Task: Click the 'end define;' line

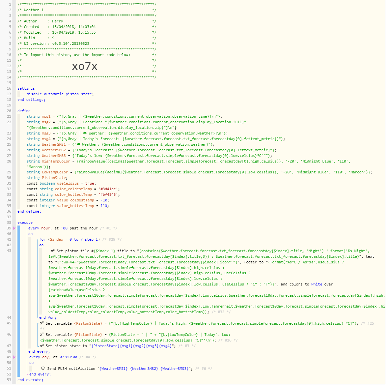Action: tap(29, 212)
